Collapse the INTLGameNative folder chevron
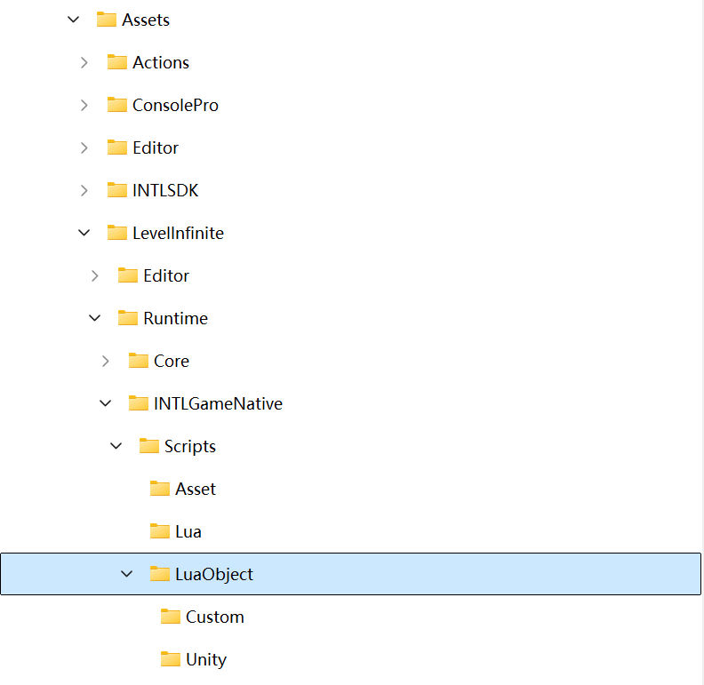704x685 pixels. 106,403
